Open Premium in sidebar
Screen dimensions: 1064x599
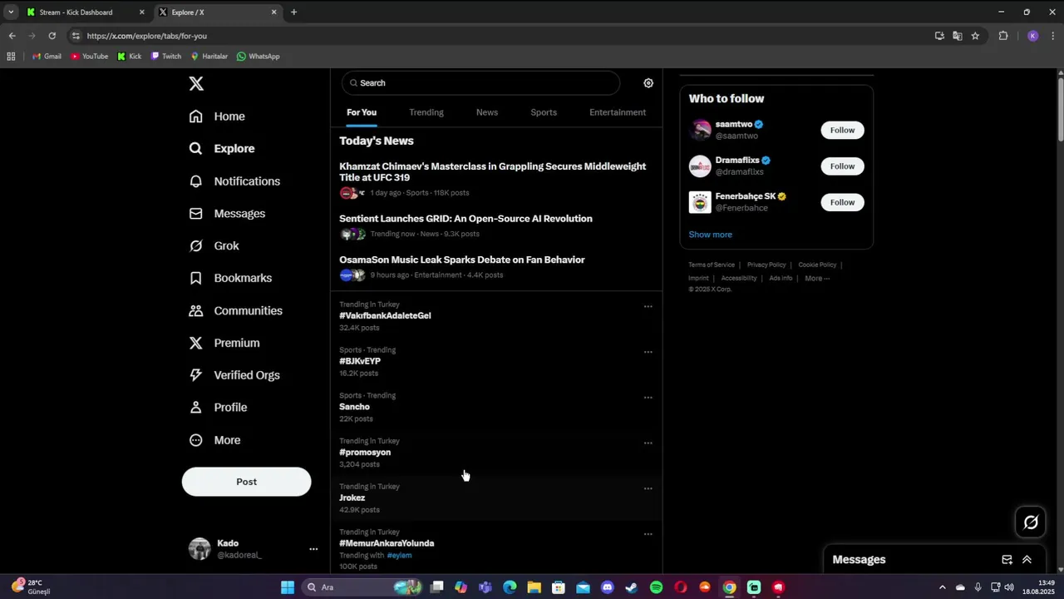tap(224, 343)
